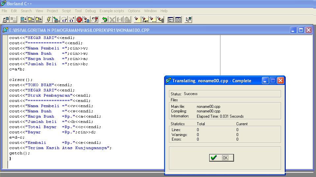Close the Translating noname00.cpp dialog
The height and width of the screenshot is (177, 316).
[280, 81]
